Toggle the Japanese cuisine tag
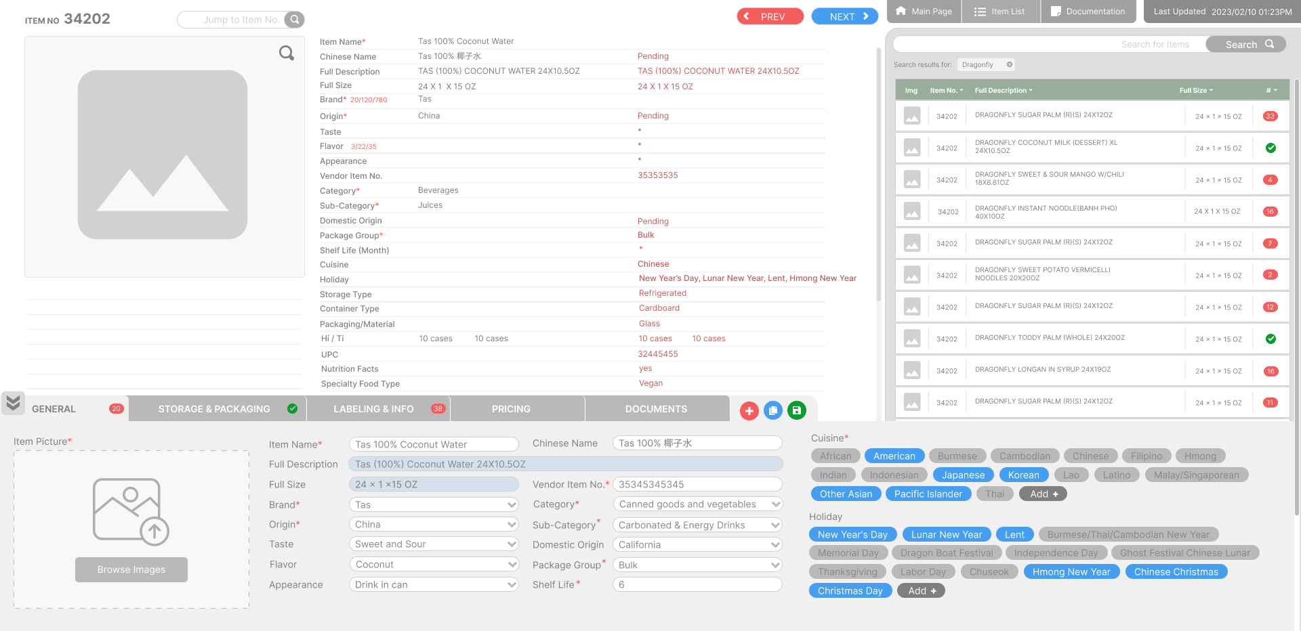 pos(963,475)
